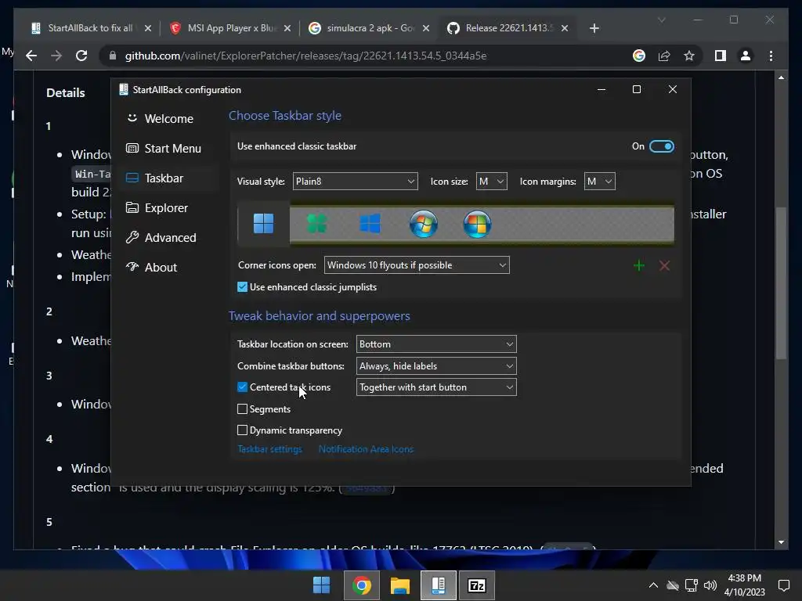Click the share page icon
The width and height of the screenshot is (802, 601).
pyautogui.click(x=664, y=56)
